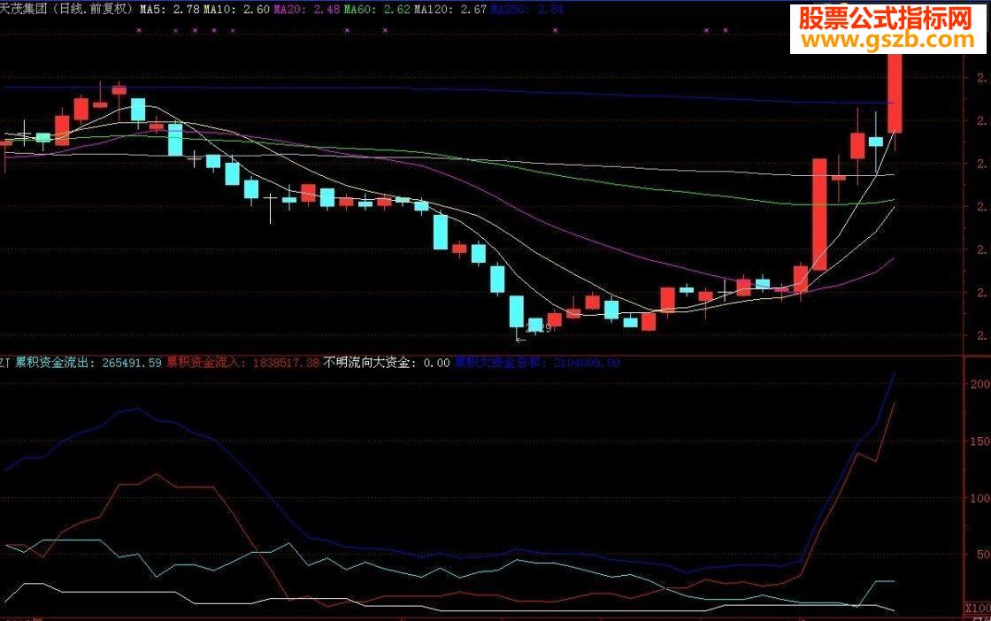Select the purple MA20: 2.48 label
This screenshot has width=991, height=621.
pyautogui.click(x=307, y=10)
